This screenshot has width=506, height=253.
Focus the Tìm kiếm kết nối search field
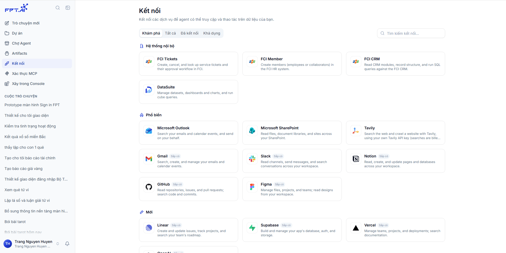point(411,33)
